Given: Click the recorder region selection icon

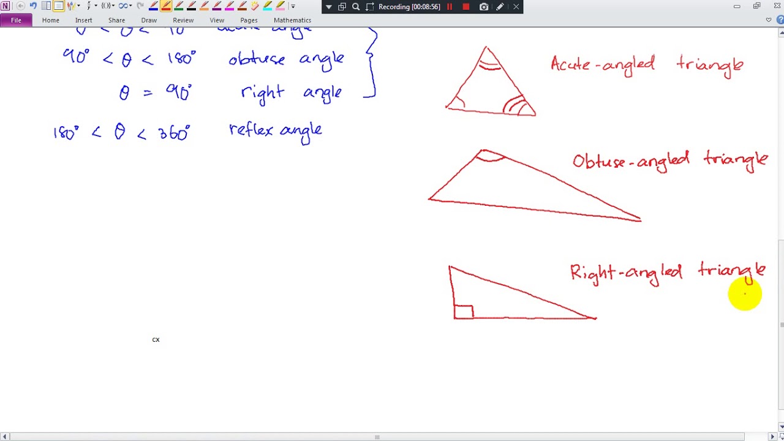Looking at the screenshot, I should pyautogui.click(x=369, y=7).
